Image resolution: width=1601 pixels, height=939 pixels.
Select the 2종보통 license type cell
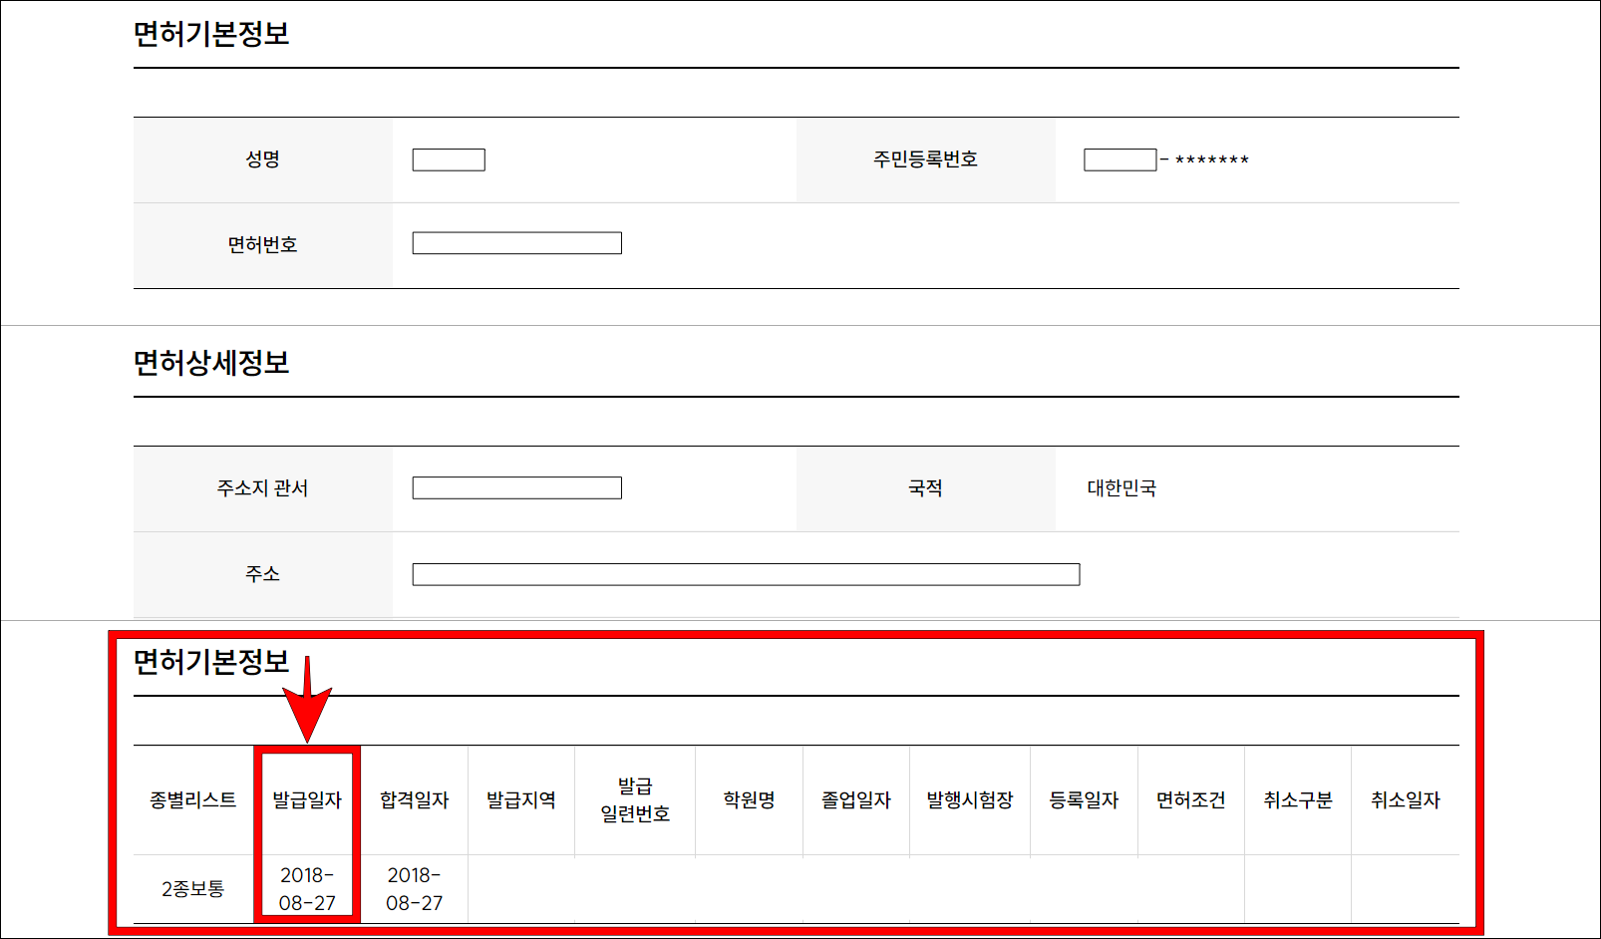[193, 888]
